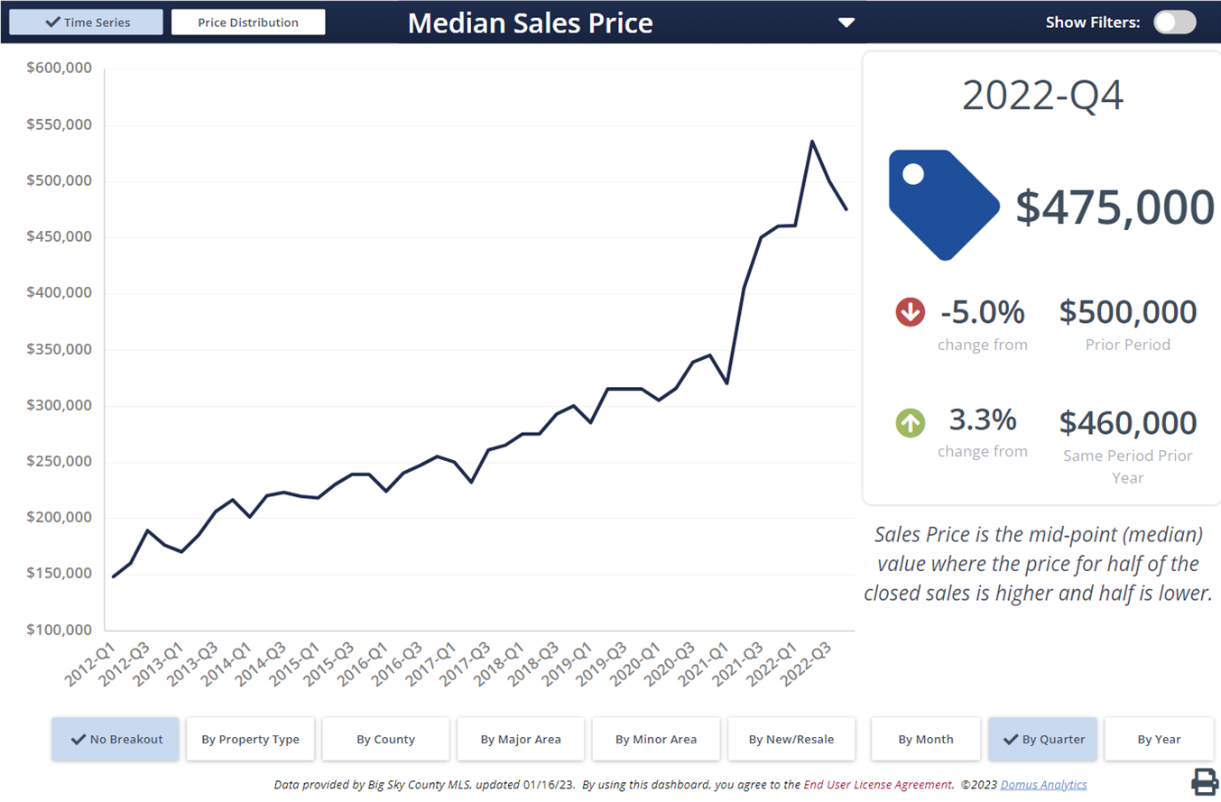Switch to the Price Distribution tab

pyautogui.click(x=250, y=21)
